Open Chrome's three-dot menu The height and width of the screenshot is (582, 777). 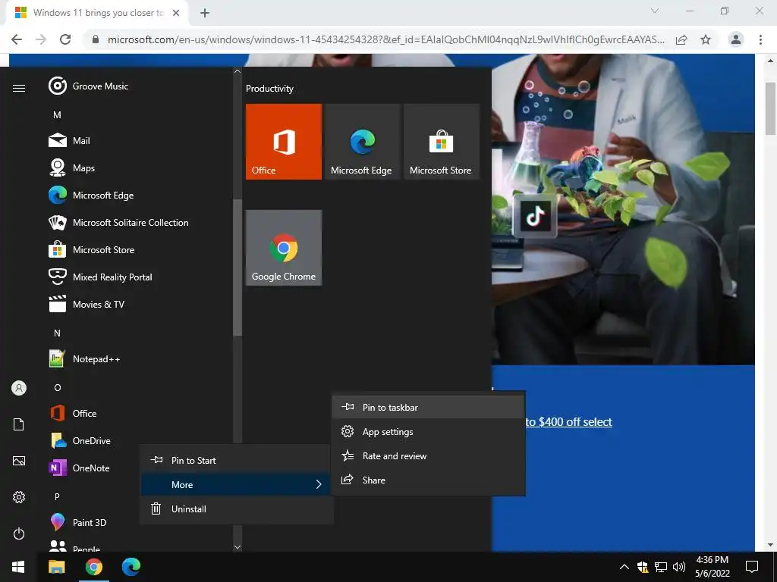pos(760,39)
